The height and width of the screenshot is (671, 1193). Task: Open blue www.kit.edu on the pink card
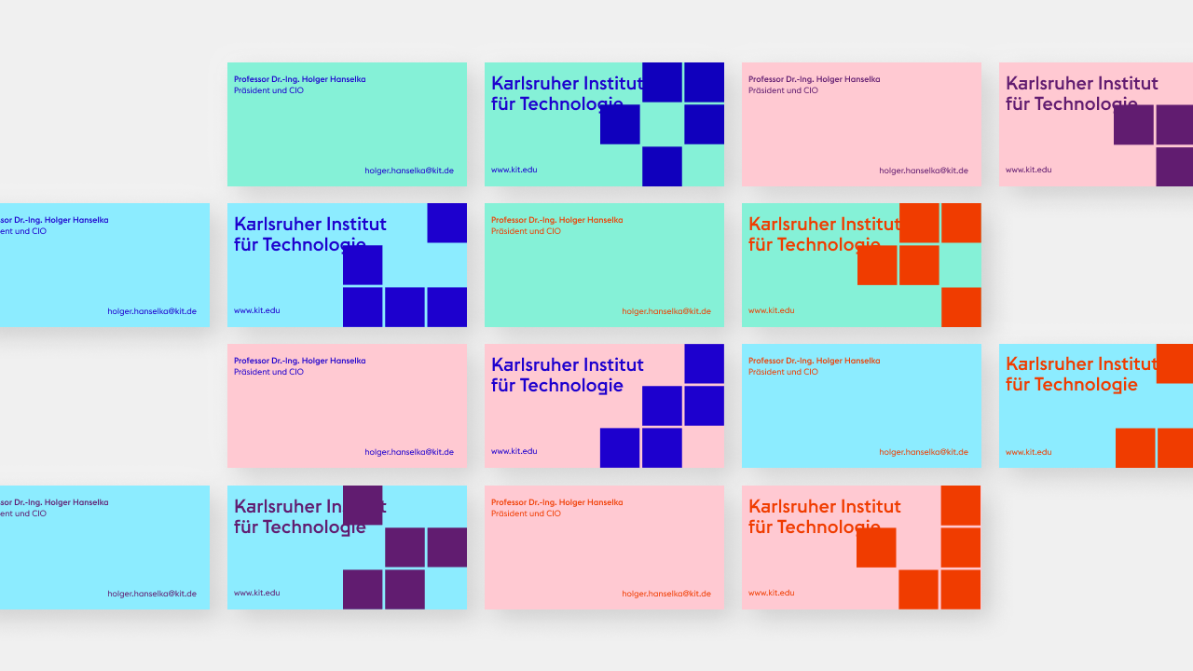514,451
